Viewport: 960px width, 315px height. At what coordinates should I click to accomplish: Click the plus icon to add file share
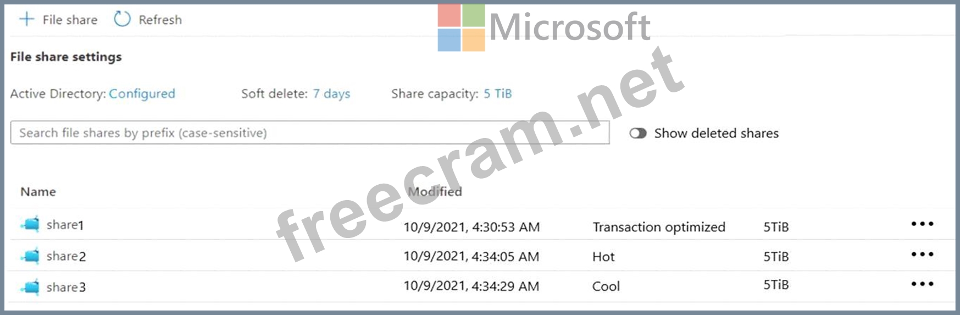[x=26, y=20]
